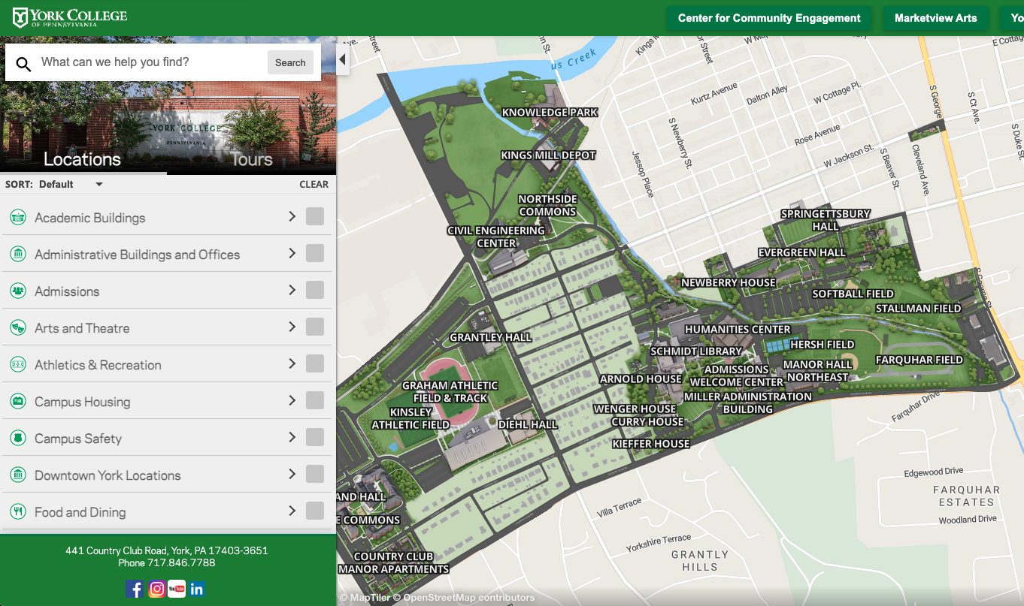Click the Search button

(x=290, y=62)
